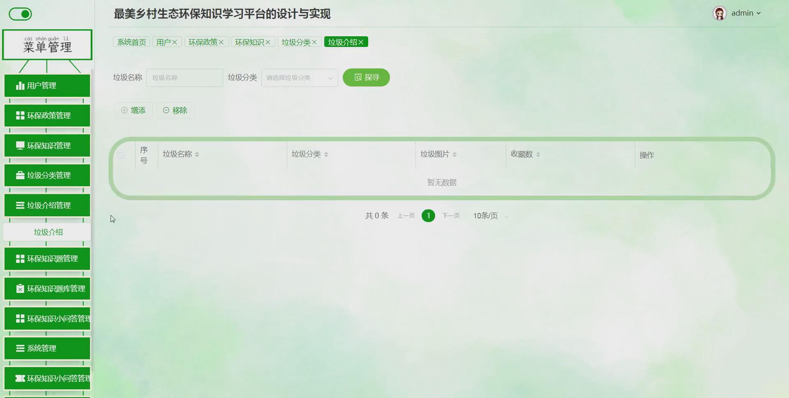789x398 pixels.
Task: Click the 共 0 条 total count
Action: (x=377, y=216)
